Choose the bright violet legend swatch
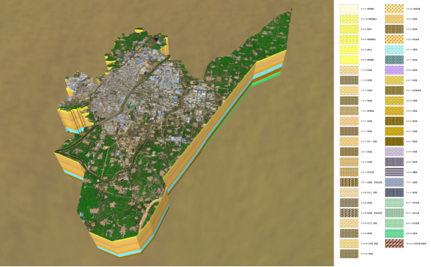Viewport: 431px width, 267px height. [x=394, y=70]
